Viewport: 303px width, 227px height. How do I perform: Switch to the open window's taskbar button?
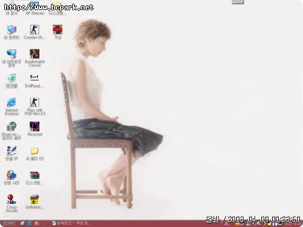(x=72, y=223)
